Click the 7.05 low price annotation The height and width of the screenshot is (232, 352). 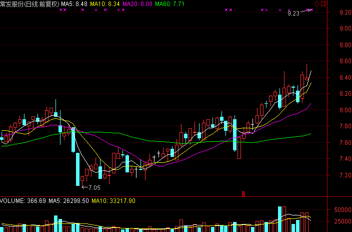(94, 188)
